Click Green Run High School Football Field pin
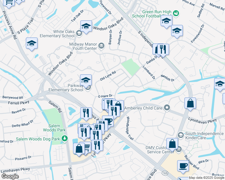225x180 pixels. (x=176, y=13)
